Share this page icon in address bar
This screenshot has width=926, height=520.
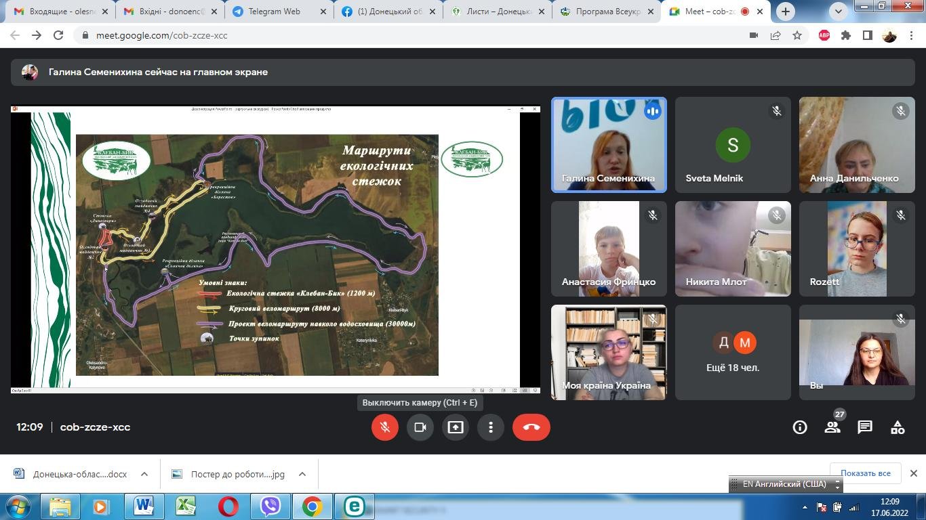pyautogui.click(x=776, y=35)
